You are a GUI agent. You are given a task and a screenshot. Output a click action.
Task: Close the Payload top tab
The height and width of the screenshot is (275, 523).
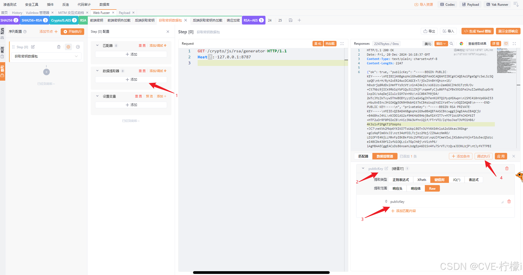(x=133, y=13)
